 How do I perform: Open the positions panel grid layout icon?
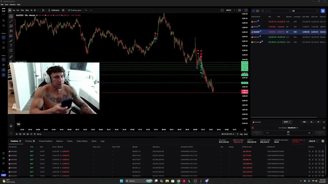(x=323, y=141)
